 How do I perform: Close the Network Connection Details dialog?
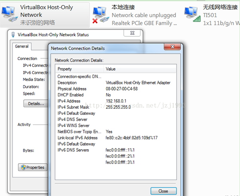coord(163,191)
